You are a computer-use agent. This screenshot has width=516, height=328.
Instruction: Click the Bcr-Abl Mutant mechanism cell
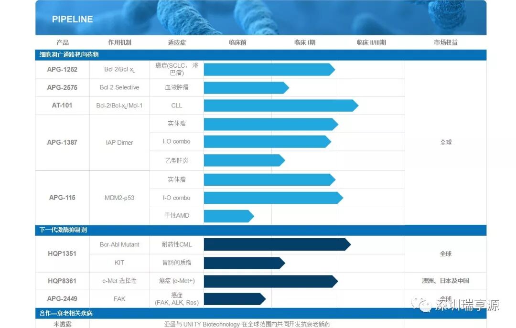(x=119, y=244)
